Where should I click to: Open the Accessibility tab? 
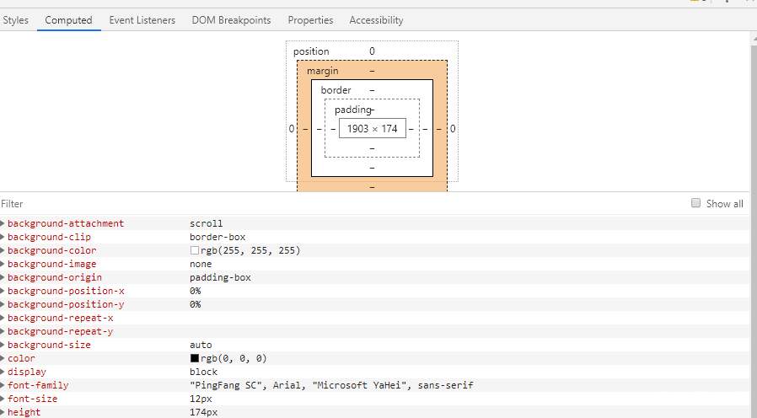coord(376,19)
